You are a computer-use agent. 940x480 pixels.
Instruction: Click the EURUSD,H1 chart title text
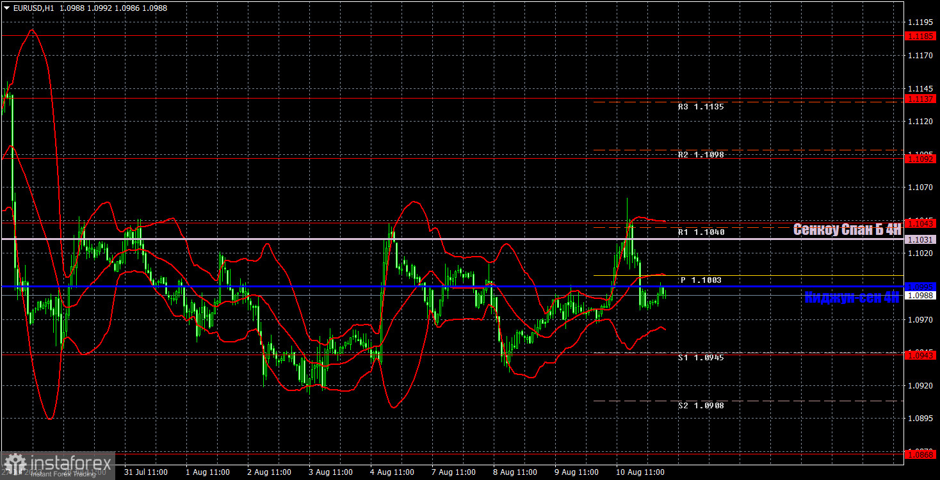coord(35,8)
